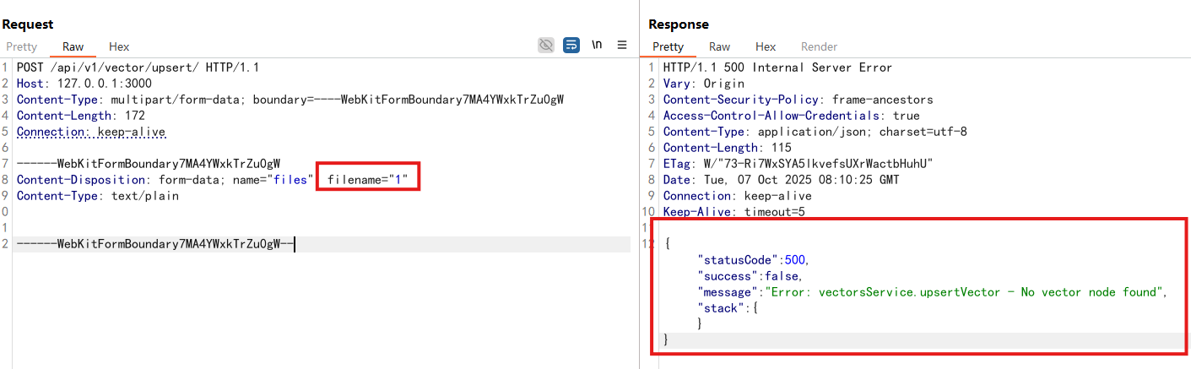The width and height of the screenshot is (1191, 369).
Task: Toggle the word wrap icon in Request
Action: (571, 45)
